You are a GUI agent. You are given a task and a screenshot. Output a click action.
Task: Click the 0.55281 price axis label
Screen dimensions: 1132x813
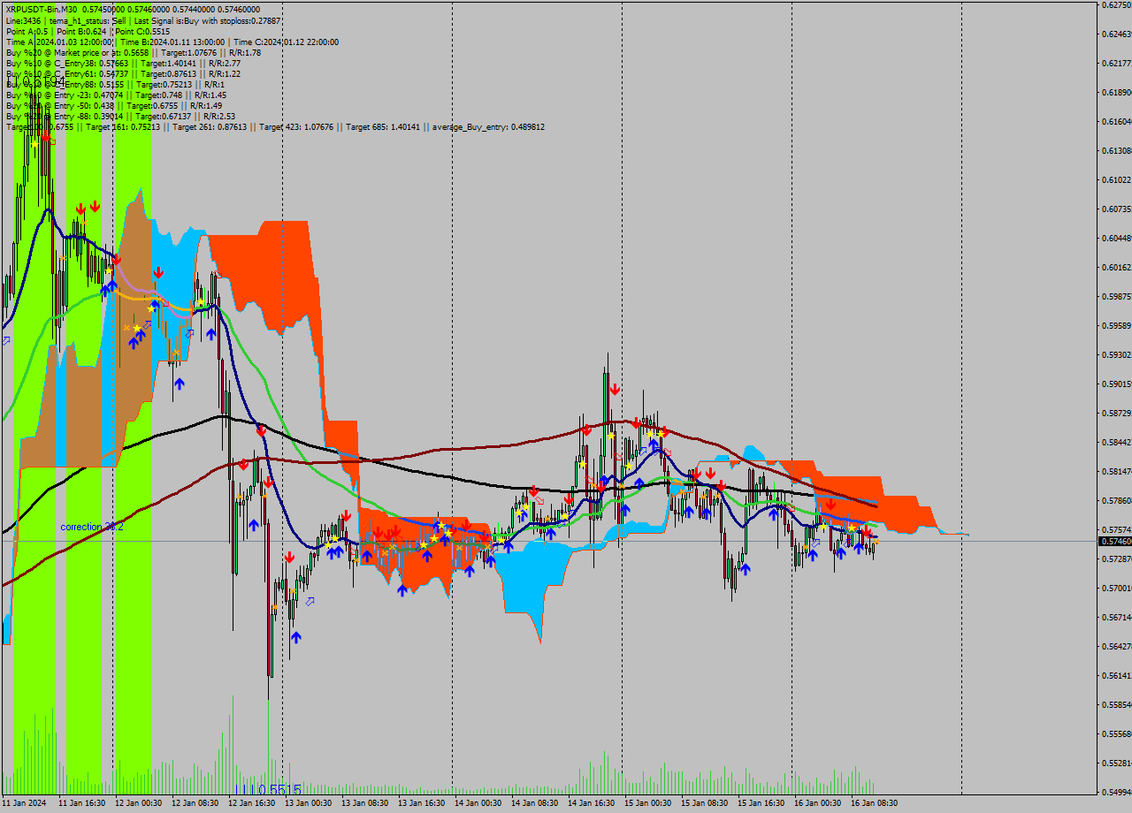coord(1116,764)
